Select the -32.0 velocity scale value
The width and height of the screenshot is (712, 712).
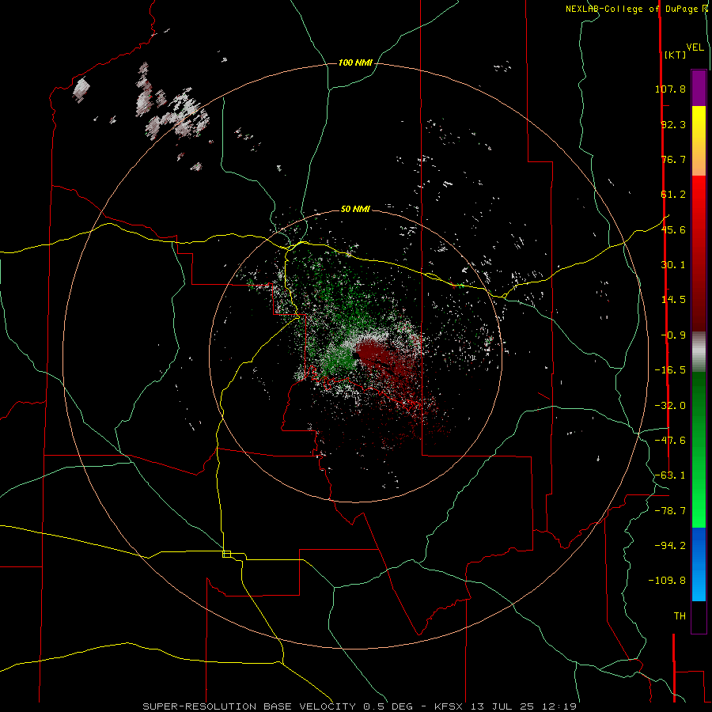click(x=670, y=406)
